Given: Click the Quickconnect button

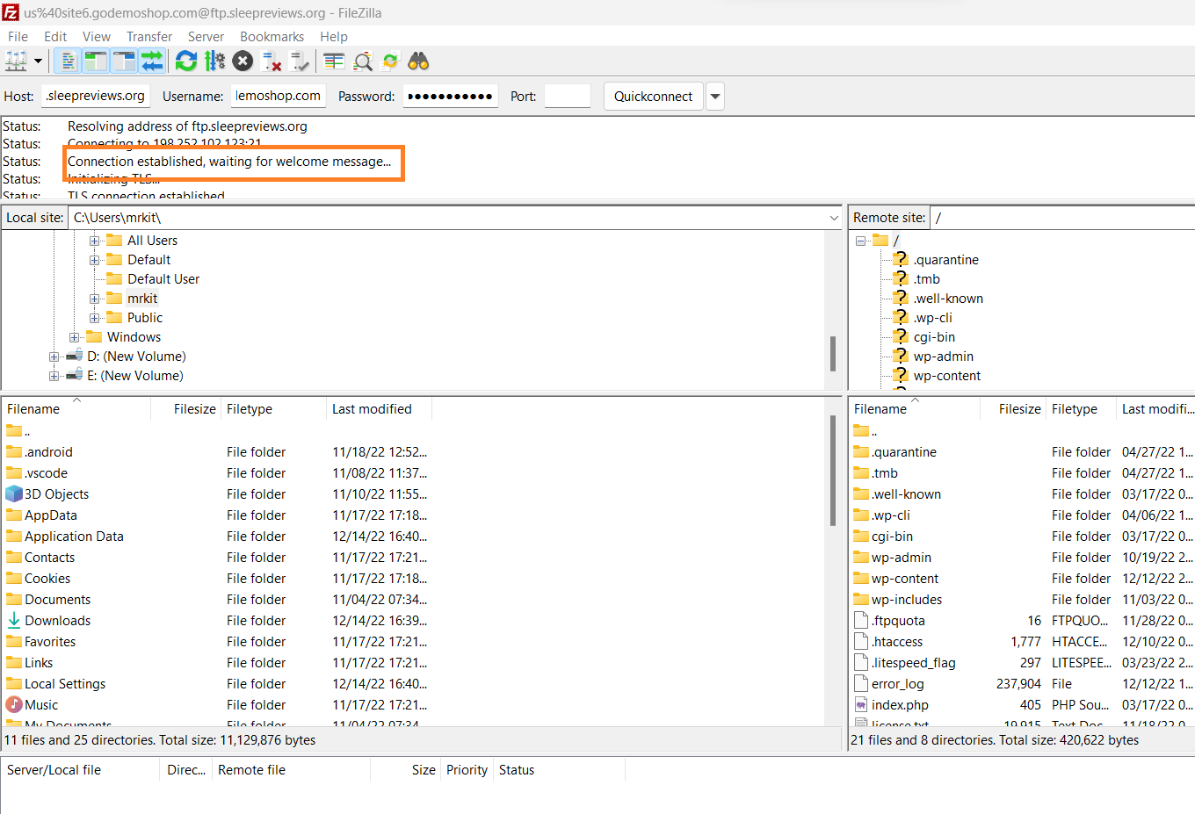Looking at the screenshot, I should click(x=653, y=97).
